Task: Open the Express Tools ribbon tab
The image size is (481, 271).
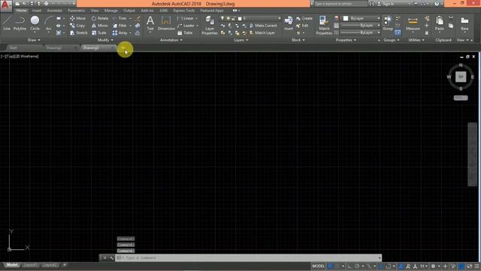Action: click(183, 11)
